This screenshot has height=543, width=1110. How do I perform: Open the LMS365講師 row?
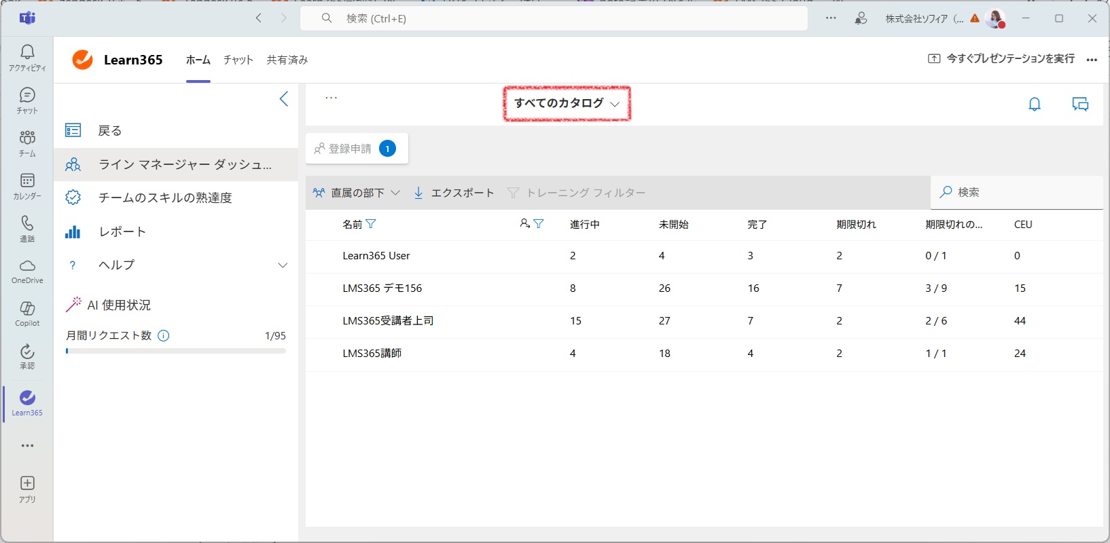[x=704, y=354]
